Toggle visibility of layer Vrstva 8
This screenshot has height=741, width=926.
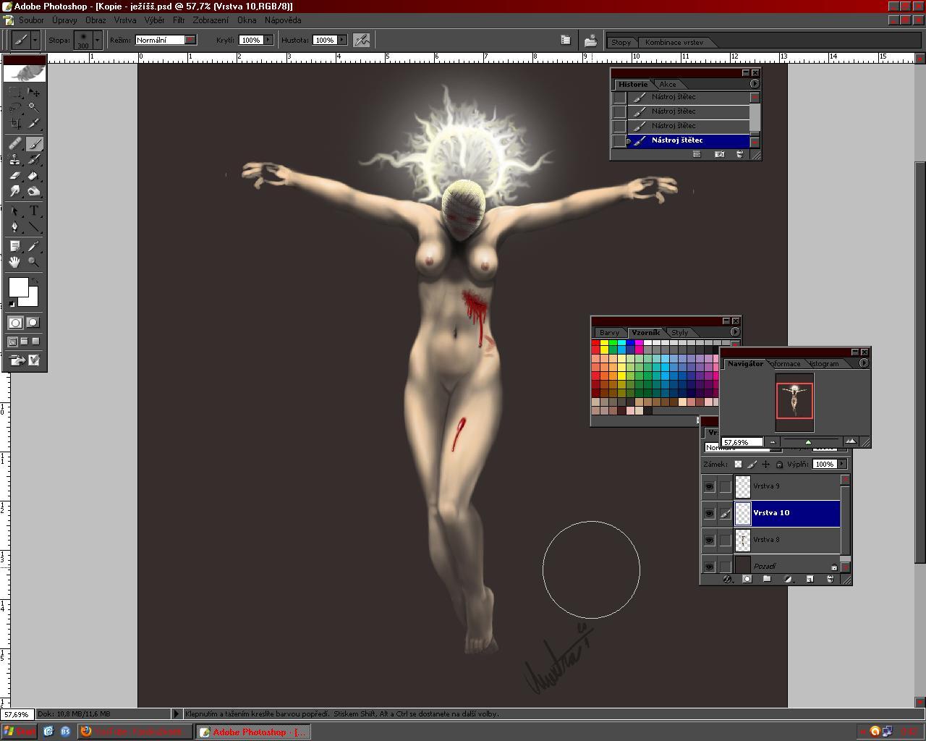click(x=709, y=540)
